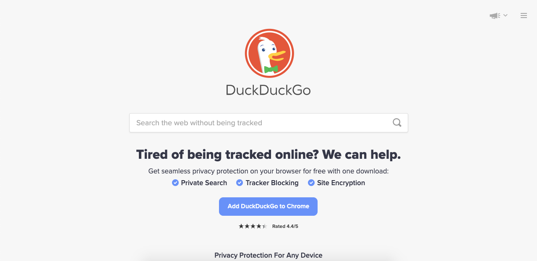Screen dimensions: 537x261
Task: Click the DuckDuckGo wordmark text
Action: click(x=268, y=90)
